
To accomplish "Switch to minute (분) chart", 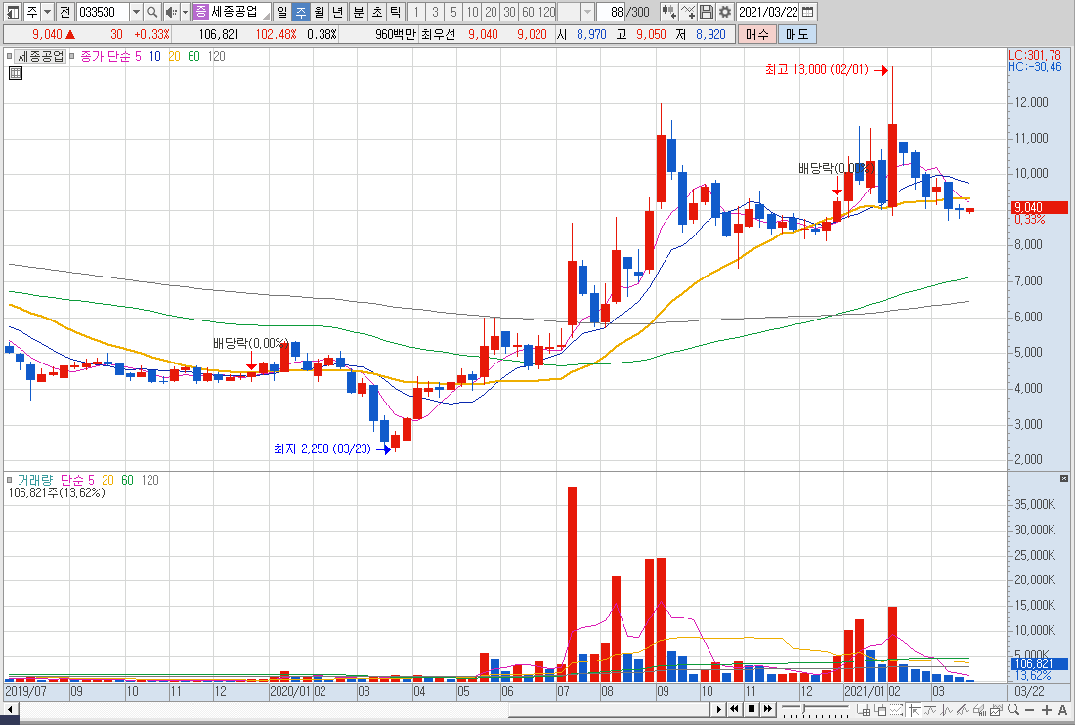I will (x=359, y=12).
